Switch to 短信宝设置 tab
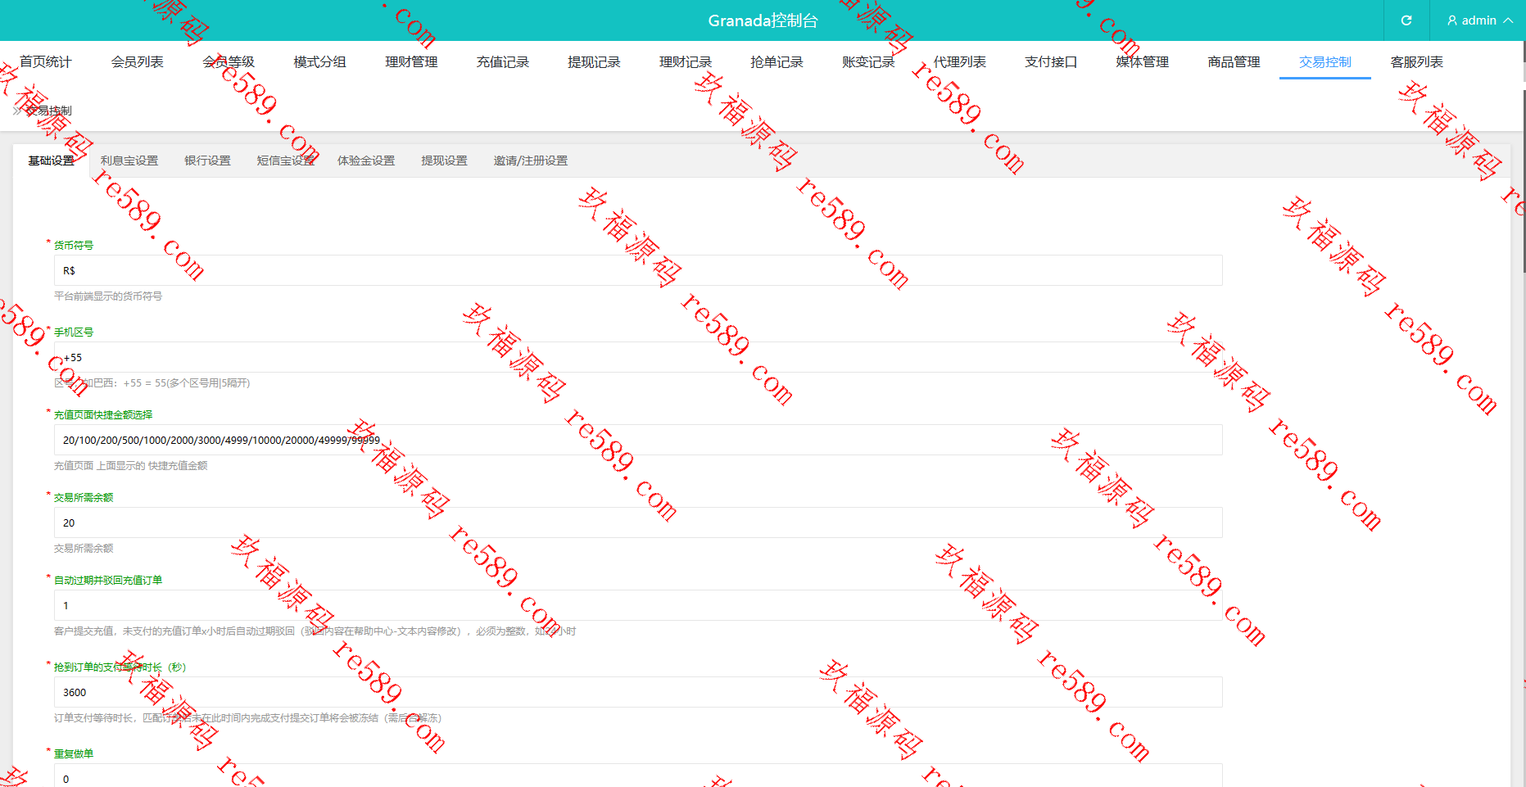This screenshot has height=787, width=1526. point(286,161)
